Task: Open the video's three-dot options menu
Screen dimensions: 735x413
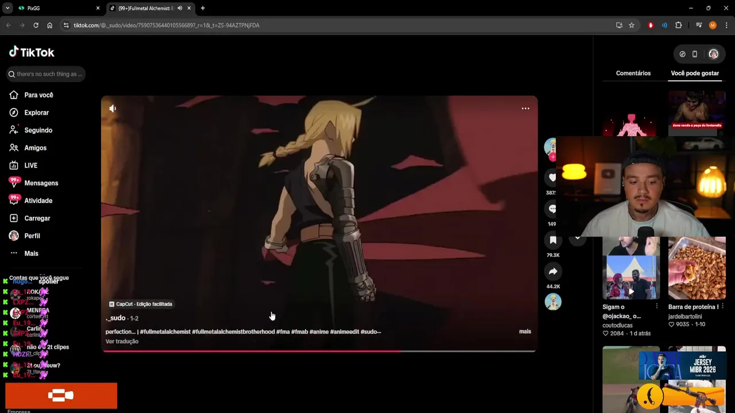Action: point(525,108)
